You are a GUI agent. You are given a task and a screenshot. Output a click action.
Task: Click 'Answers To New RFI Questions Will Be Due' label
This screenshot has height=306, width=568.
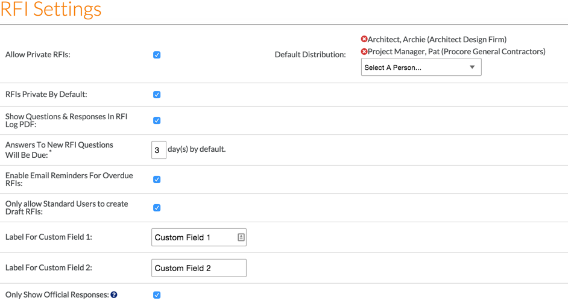coord(60,150)
